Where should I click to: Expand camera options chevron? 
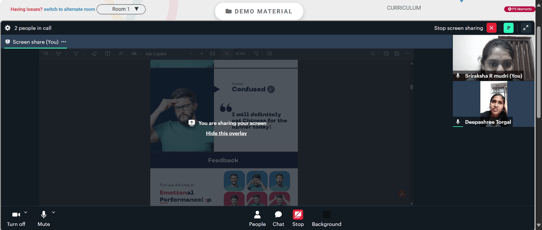pos(25,212)
